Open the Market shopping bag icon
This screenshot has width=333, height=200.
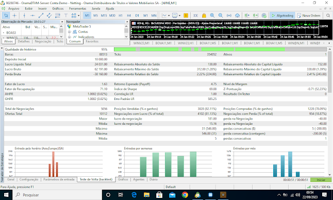point(204,15)
